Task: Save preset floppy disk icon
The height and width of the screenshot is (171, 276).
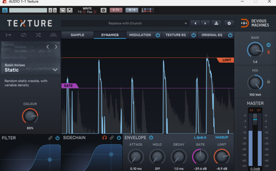Action: (69, 10)
